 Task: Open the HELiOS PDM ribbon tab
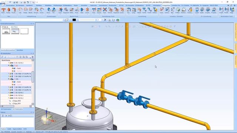(x=214, y=6)
